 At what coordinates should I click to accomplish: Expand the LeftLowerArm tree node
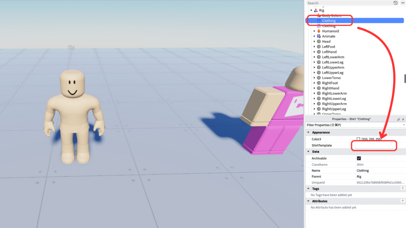tap(314, 57)
